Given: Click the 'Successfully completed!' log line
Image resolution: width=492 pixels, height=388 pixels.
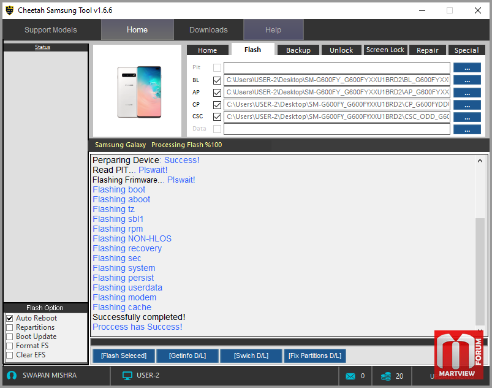Looking at the screenshot, I should (139, 317).
